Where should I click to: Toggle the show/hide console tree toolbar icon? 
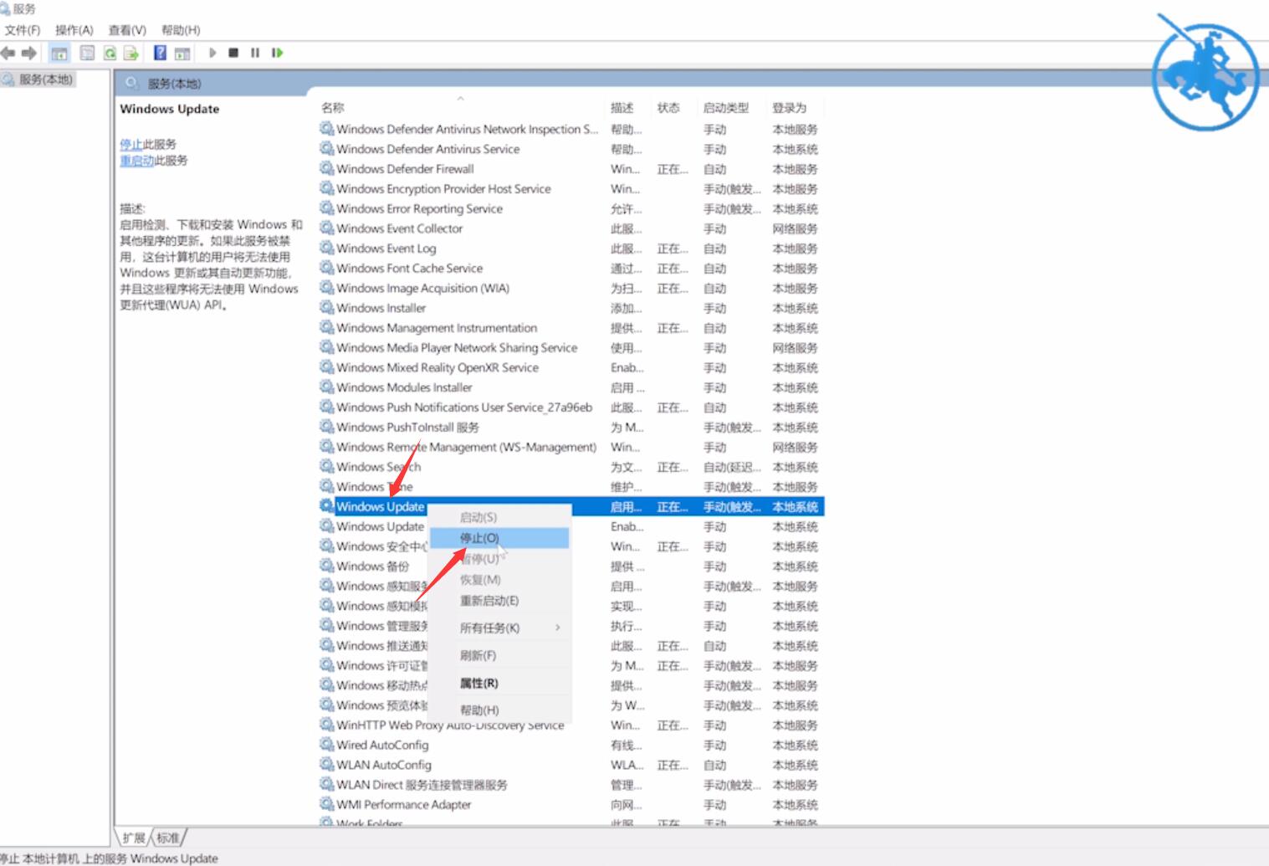(59, 53)
